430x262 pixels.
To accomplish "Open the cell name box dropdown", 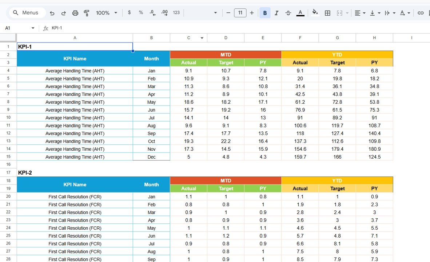I will (x=32, y=28).
